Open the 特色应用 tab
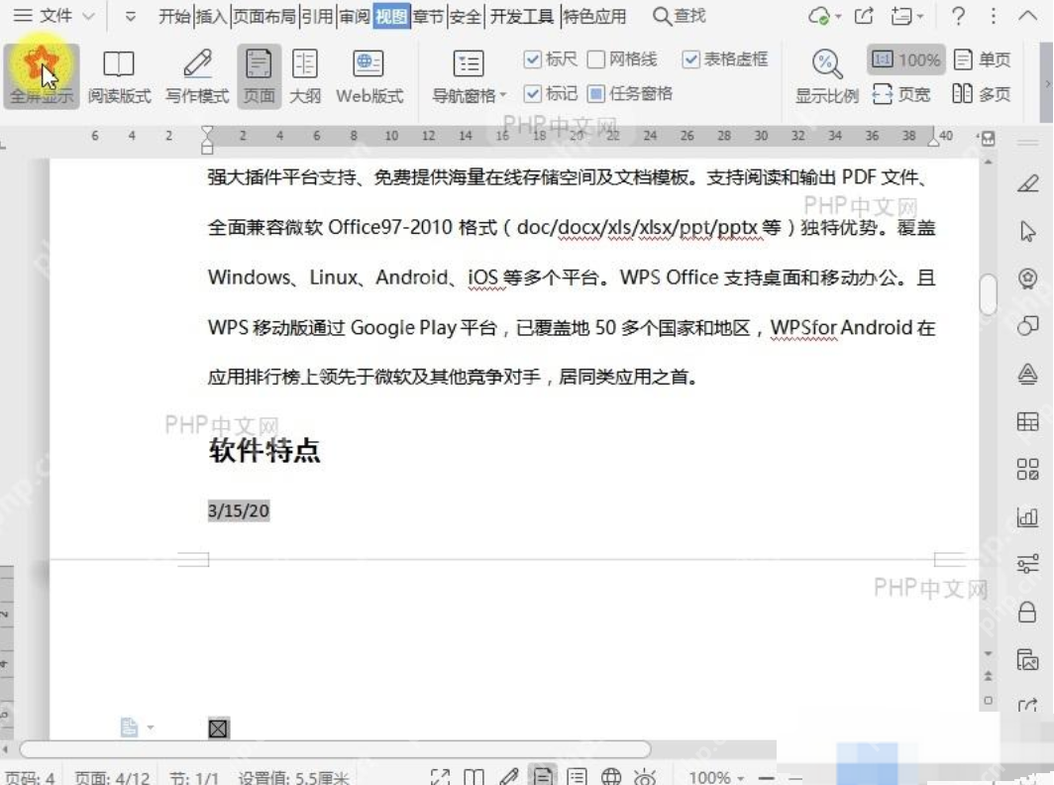The height and width of the screenshot is (785, 1054). (594, 16)
